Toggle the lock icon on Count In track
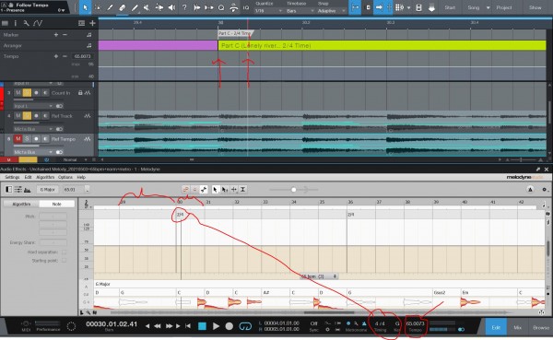The height and width of the screenshot is (340, 553). [x=80, y=93]
